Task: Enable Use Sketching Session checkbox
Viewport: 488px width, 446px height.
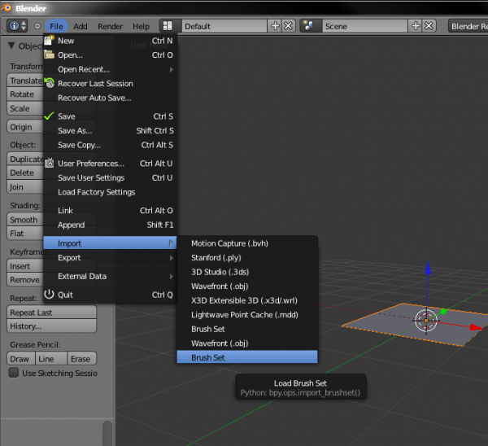Action: (14, 373)
